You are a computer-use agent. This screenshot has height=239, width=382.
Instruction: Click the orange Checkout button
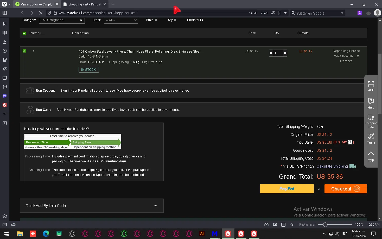point(346,189)
